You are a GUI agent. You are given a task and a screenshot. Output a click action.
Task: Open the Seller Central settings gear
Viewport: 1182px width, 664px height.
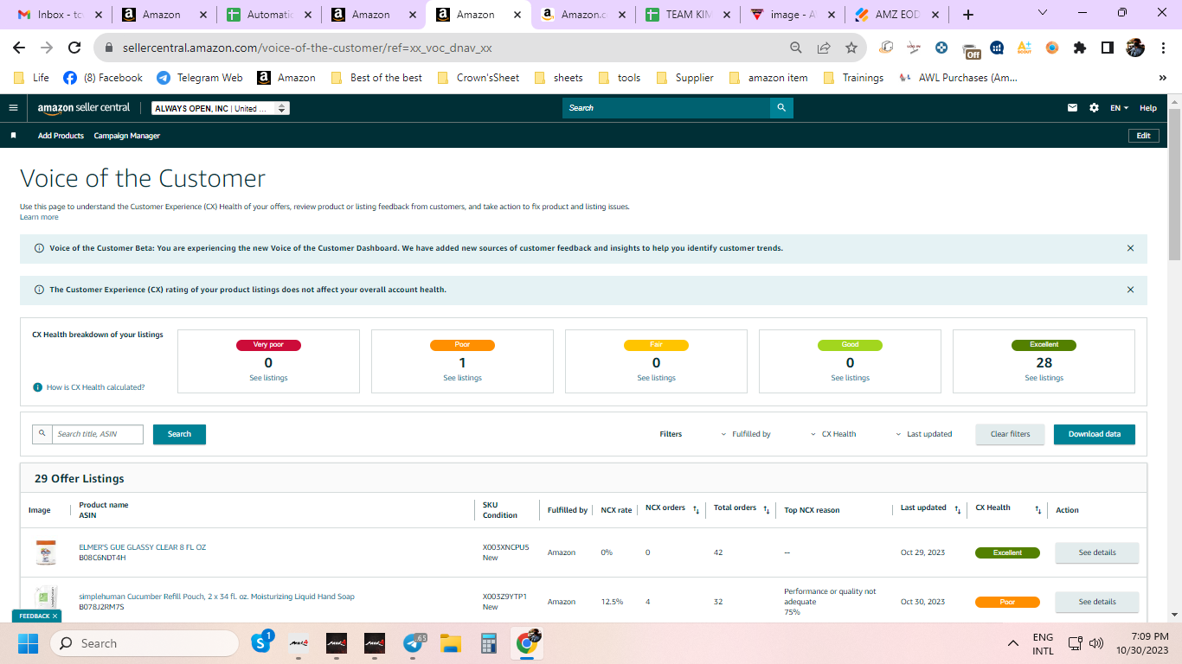click(1094, 108)
